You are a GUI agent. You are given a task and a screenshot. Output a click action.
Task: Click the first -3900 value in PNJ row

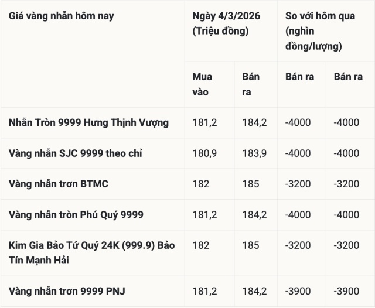click(298, 291)
